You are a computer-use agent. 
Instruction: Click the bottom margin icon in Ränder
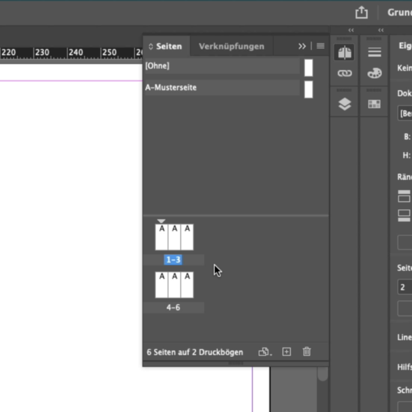click(404, 216)
